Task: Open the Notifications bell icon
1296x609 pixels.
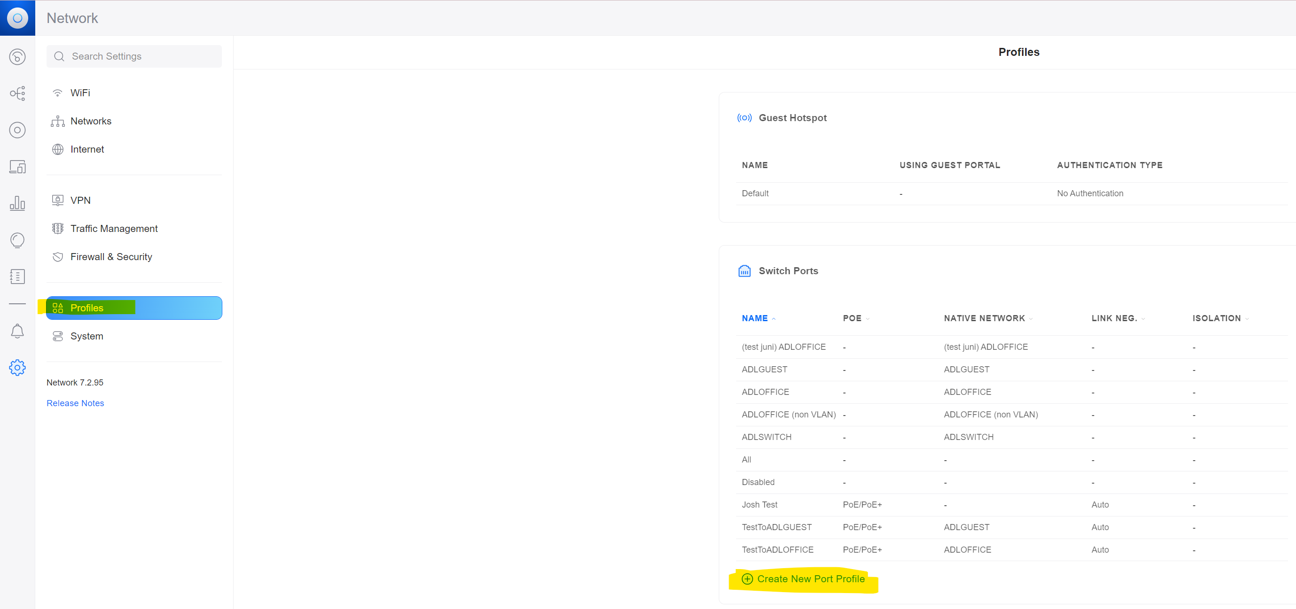Action: click(x=17, y=331)
